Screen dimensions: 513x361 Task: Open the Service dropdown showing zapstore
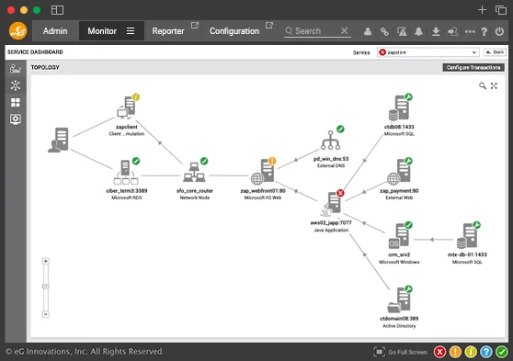pyautogui.click(x=427, y=52)
